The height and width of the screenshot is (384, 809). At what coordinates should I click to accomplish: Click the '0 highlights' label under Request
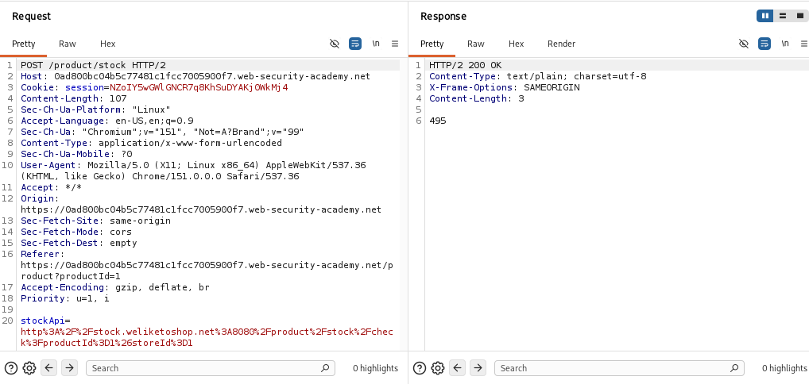[376, 368]
